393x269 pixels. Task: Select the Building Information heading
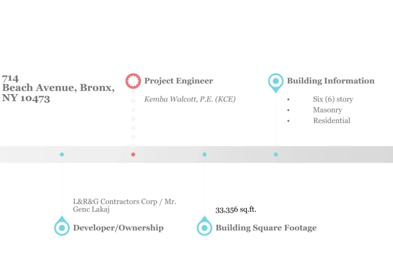tap(330, 81)
